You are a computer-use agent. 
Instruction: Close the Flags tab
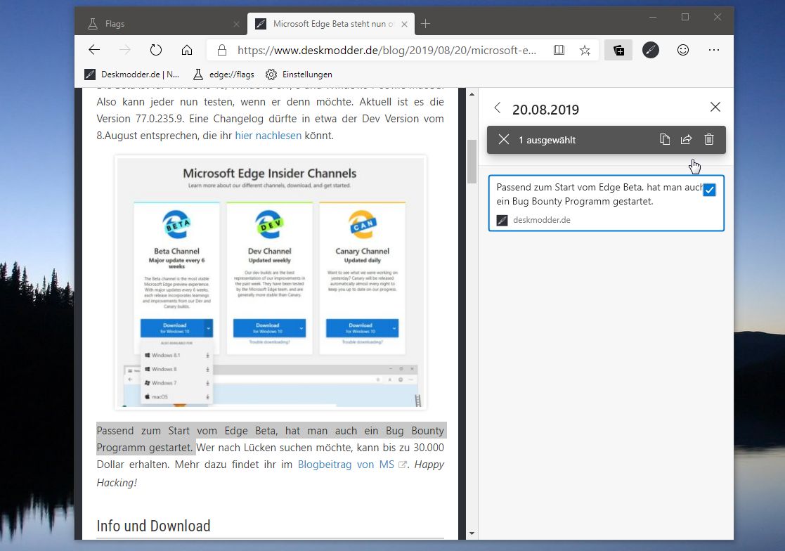point(236,23)
